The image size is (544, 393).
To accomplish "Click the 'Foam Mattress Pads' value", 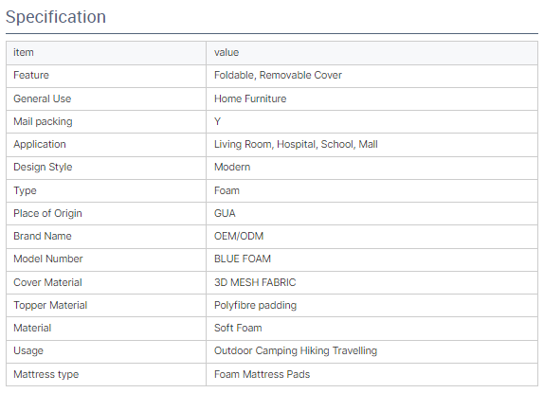I will pyautogui.click(x=262, y=374).
